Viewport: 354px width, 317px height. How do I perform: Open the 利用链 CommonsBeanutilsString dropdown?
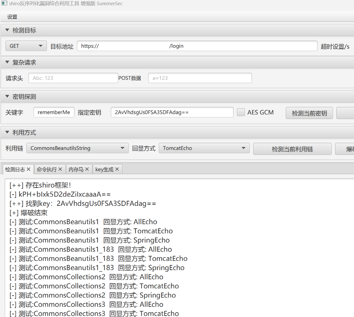[x=77, y=148]
